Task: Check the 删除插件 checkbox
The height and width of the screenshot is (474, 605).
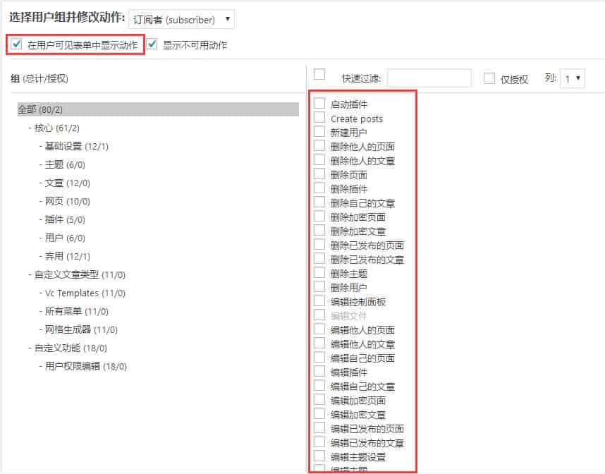Action: pyautogui.click(x=319, y=188)
